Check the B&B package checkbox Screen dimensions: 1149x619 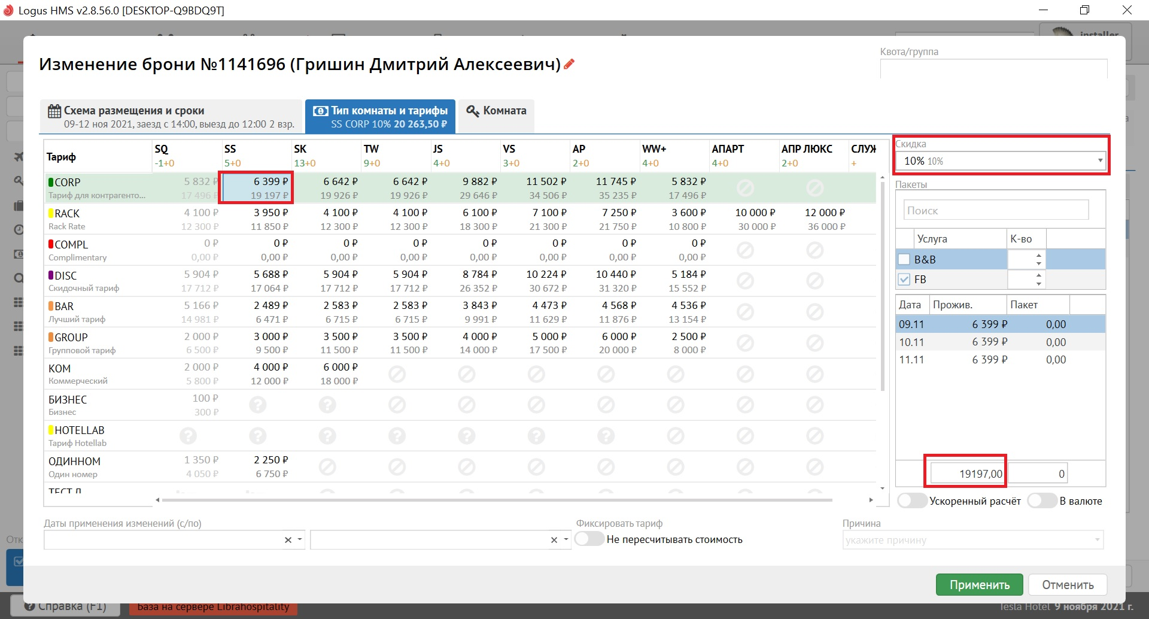click(x=904, y=260)
